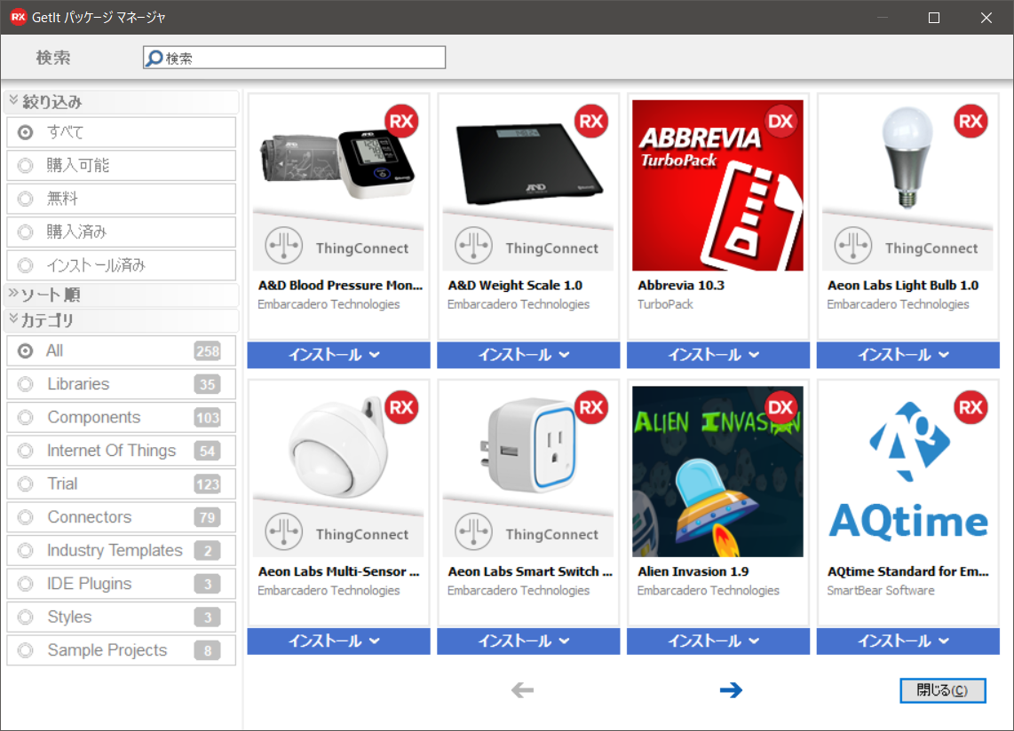Screen dimensions: 1014x731
Task: Click the RX badge on AQtime card
Action: click(970, 407)
